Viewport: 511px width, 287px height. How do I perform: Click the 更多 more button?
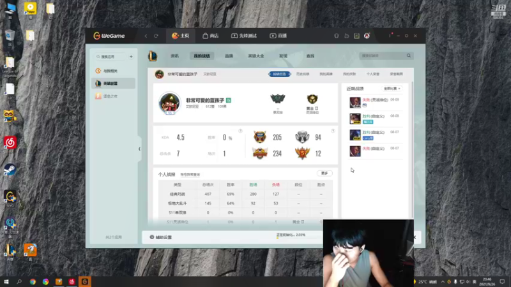tap(324, 173)
